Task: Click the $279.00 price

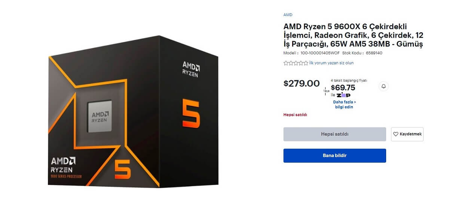Action: [x=302, y=83]
